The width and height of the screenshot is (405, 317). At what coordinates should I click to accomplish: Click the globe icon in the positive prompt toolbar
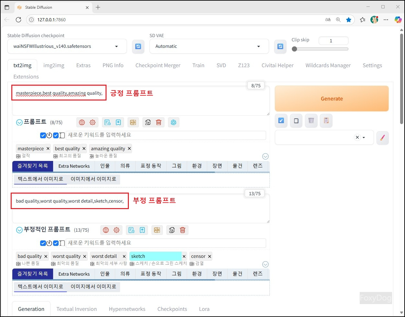82,122
